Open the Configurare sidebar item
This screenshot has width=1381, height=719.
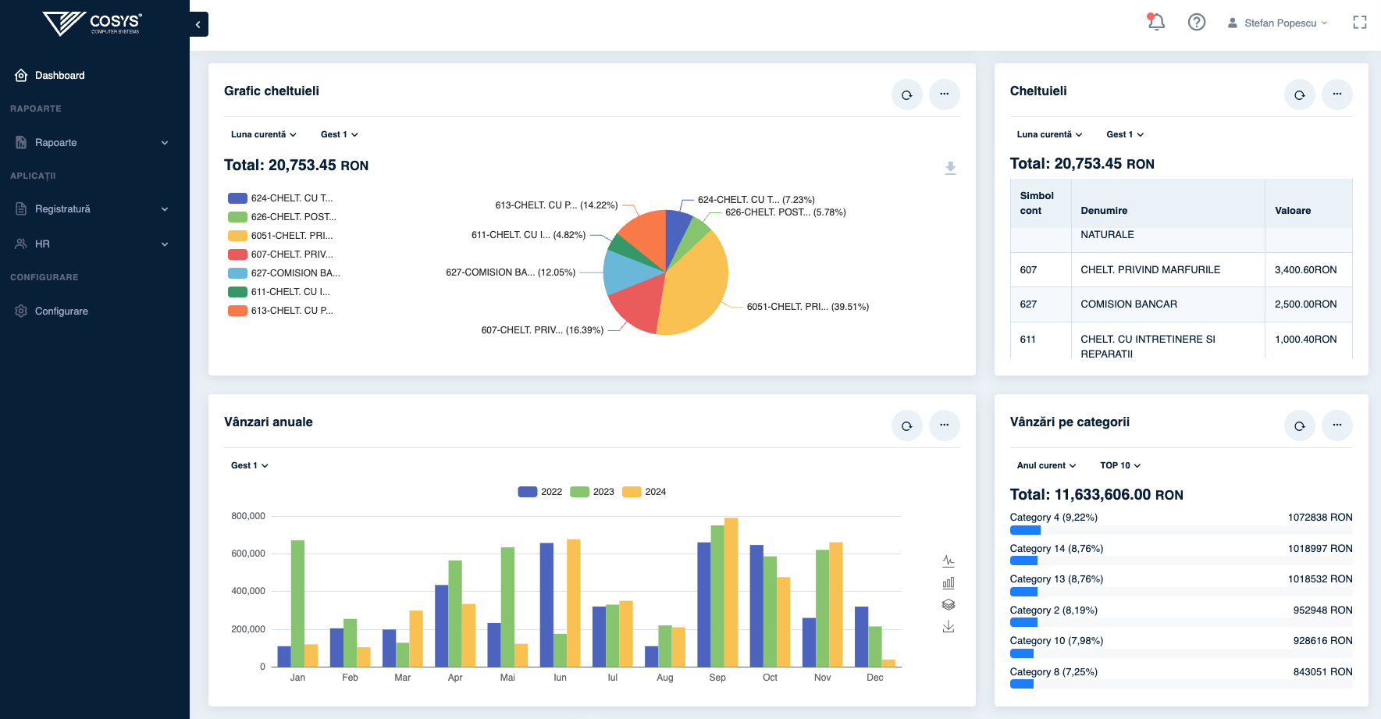point(61,311)
